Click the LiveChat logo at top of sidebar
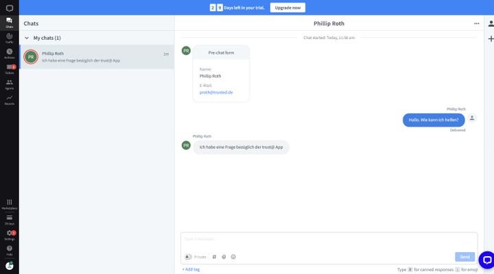This screenshot has height=274, width=494. click(x=10, y=8)
